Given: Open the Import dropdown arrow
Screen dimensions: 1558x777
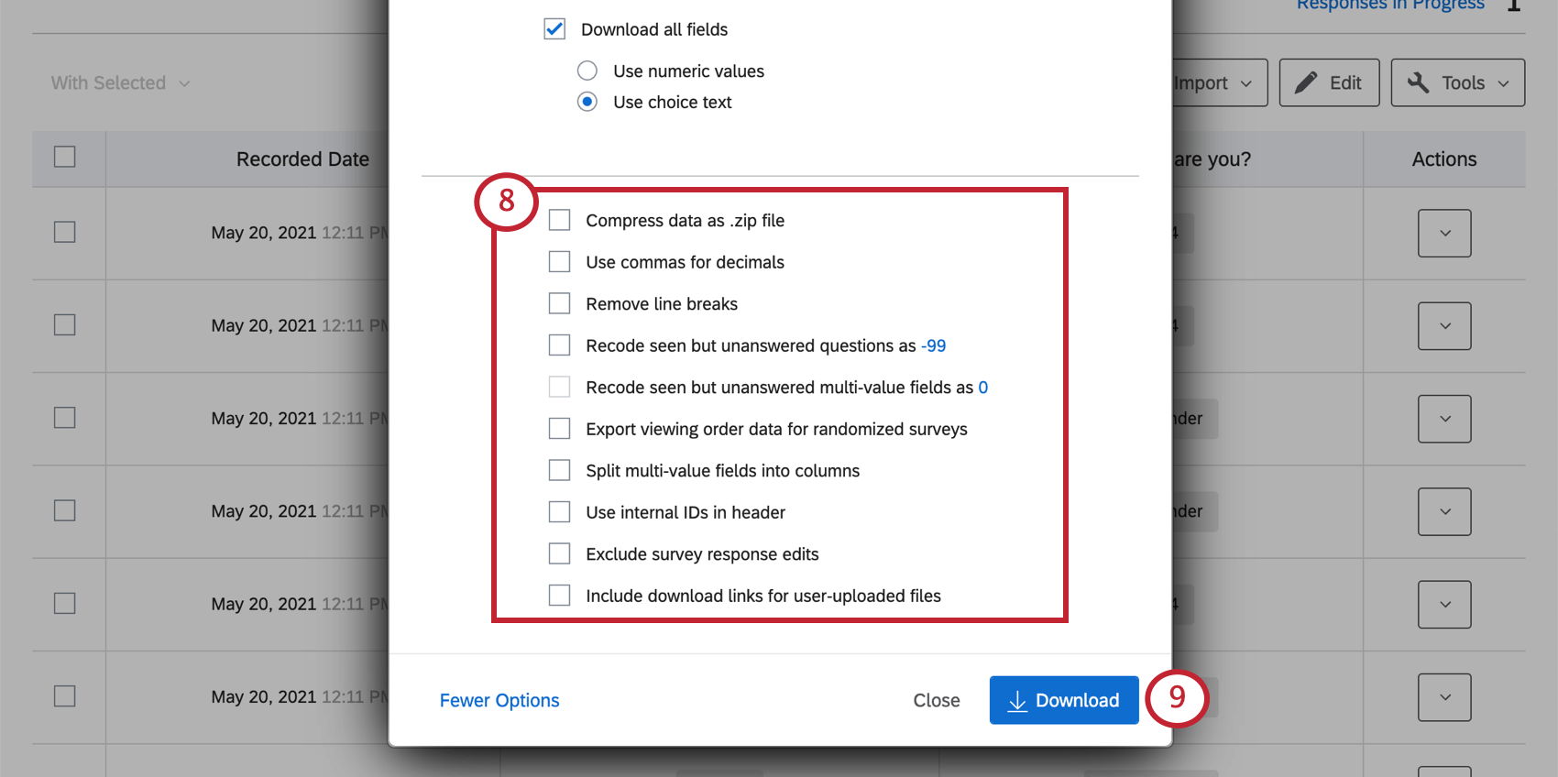Looking at the screenshot, I should 1246,83.
